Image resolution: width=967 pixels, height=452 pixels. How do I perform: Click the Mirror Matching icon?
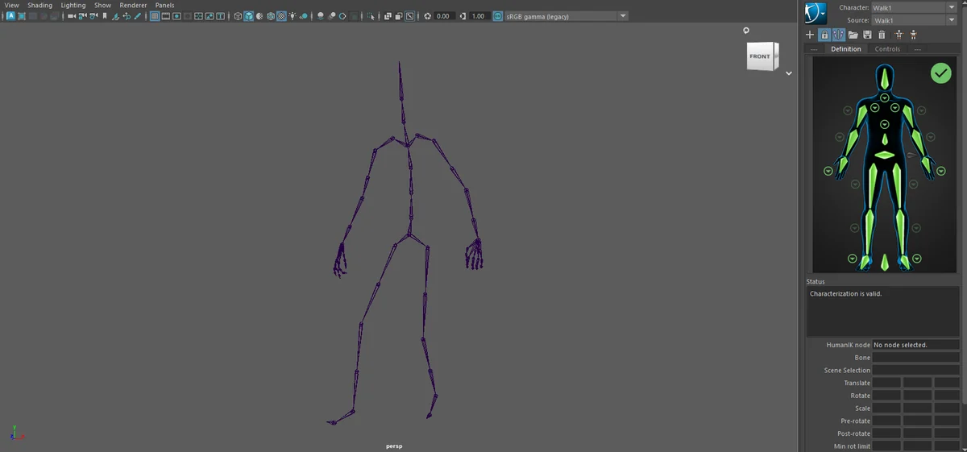coord(838,35)
